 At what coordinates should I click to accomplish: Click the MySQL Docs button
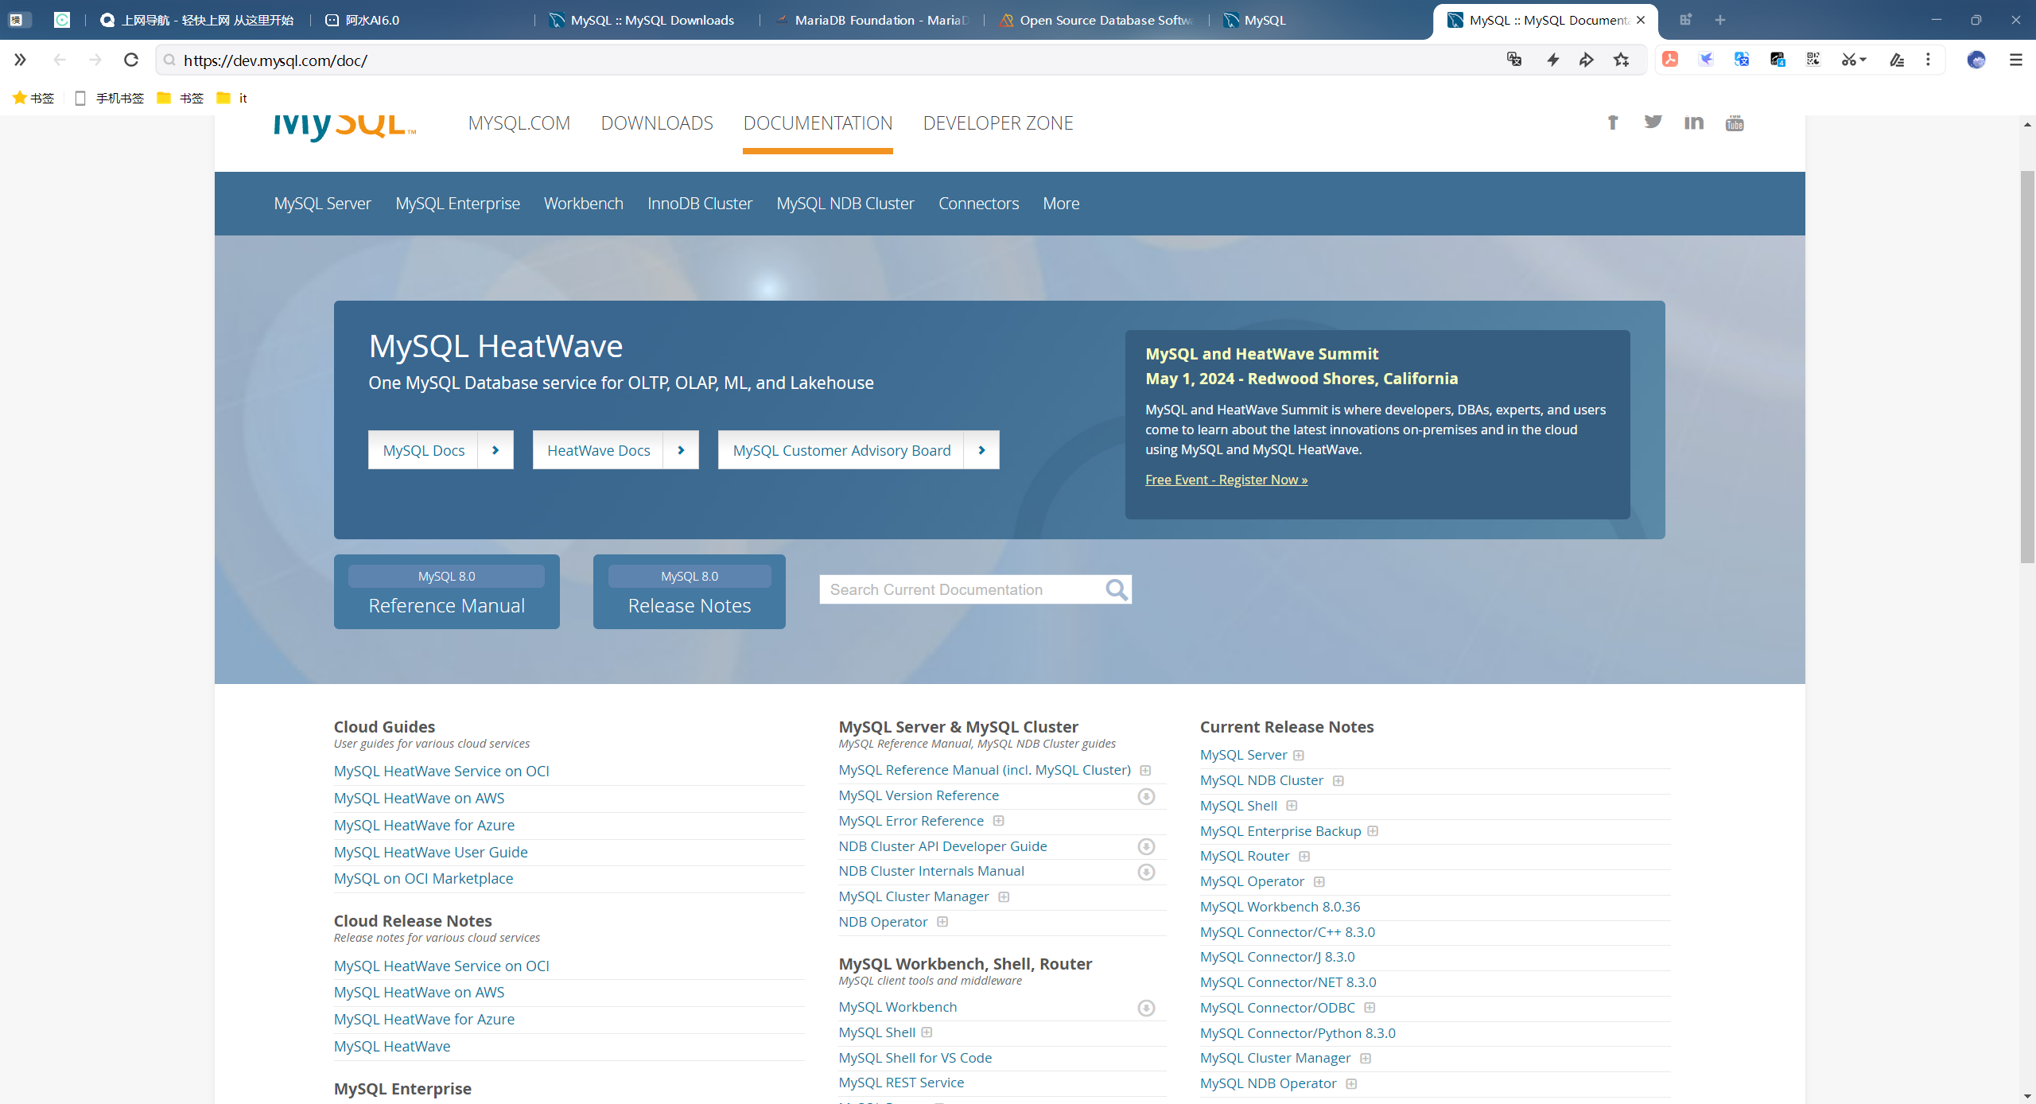441,450
